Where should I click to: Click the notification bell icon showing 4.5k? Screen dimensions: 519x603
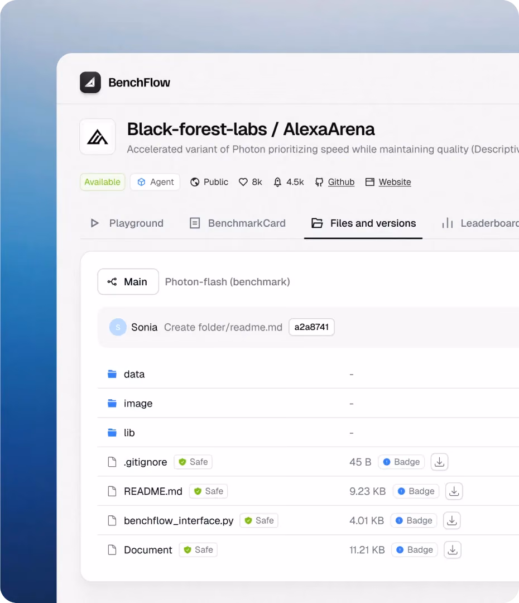(277, 182)
